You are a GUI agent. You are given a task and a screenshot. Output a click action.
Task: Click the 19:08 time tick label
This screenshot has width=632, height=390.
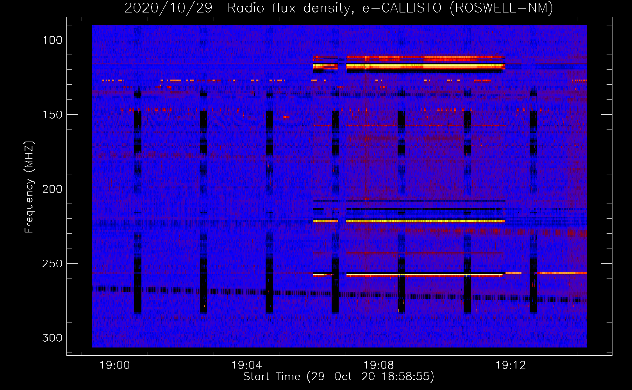pos(379,365)
